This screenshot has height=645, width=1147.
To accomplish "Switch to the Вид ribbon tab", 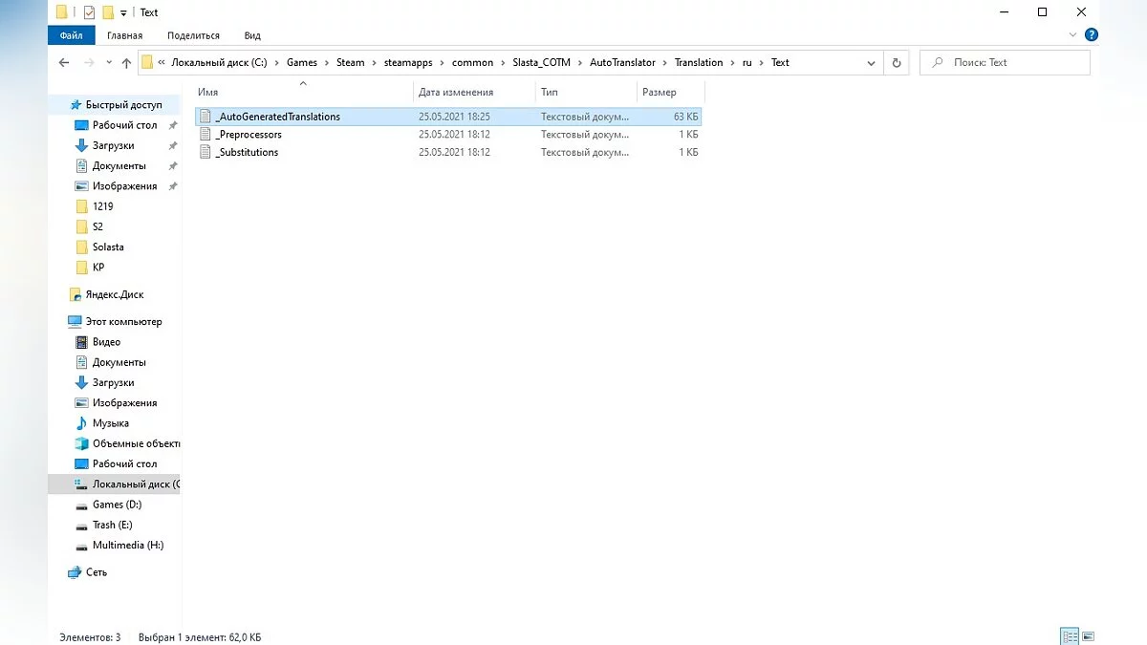I will pos(252,35).
